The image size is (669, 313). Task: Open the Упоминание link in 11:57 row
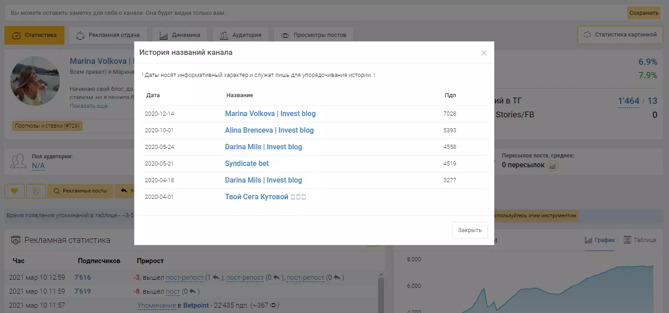pos(157,305)
